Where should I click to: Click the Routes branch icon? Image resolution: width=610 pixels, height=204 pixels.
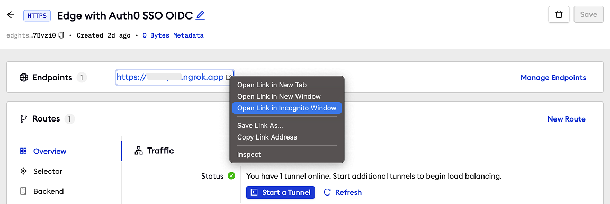[x=24, y=119]
